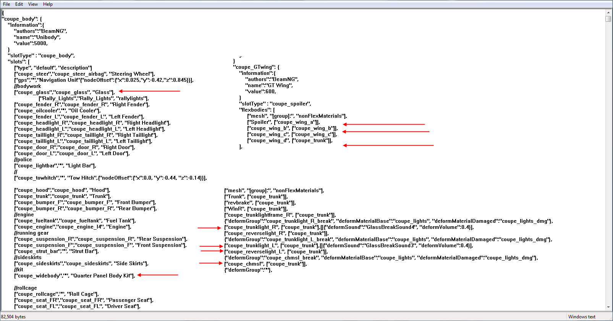
Task: Click the Rear Bumper slot line
Action: (85, 208)
